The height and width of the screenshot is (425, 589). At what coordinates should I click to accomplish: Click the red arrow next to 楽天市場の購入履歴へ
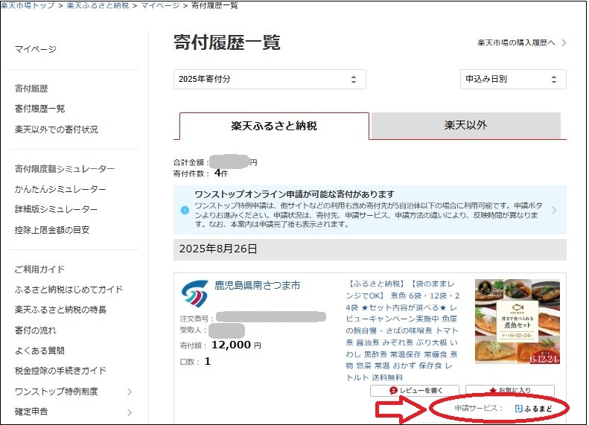564,43
